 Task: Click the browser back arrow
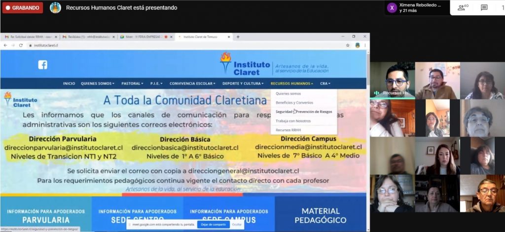(x=5, y=45)
